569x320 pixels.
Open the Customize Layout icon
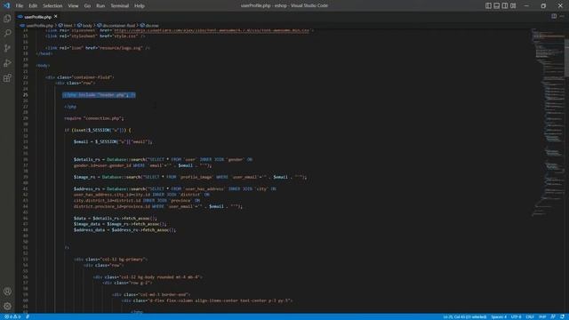click(x=513, y=5)
